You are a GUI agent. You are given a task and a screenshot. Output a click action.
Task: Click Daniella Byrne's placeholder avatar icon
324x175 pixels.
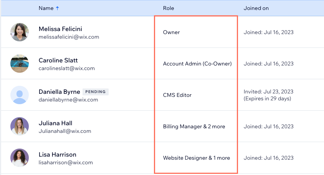20,95
